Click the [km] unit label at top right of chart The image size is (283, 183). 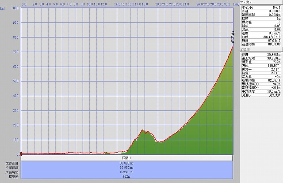(236, 3)
